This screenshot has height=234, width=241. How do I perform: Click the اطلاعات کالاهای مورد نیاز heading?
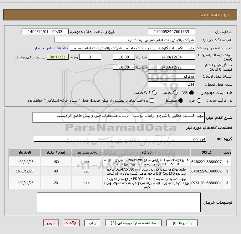pos(209,128)
